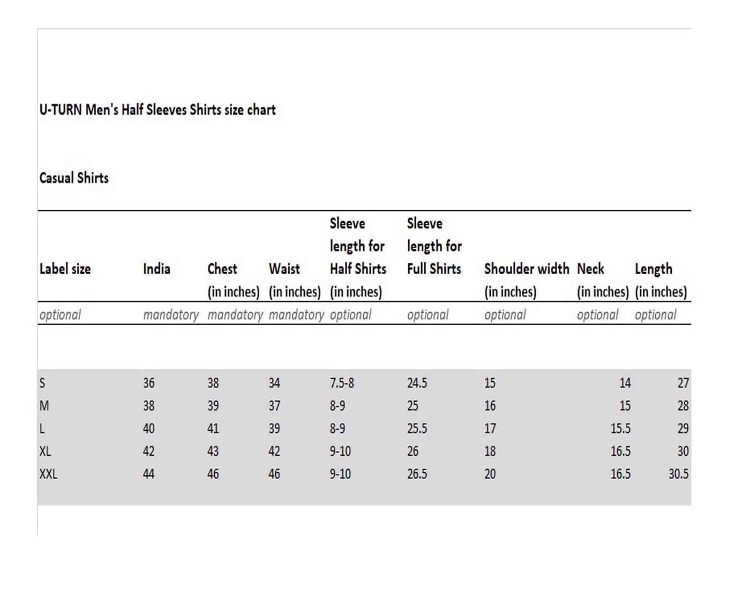Click the U-TURN size chart title

[157, 110]
